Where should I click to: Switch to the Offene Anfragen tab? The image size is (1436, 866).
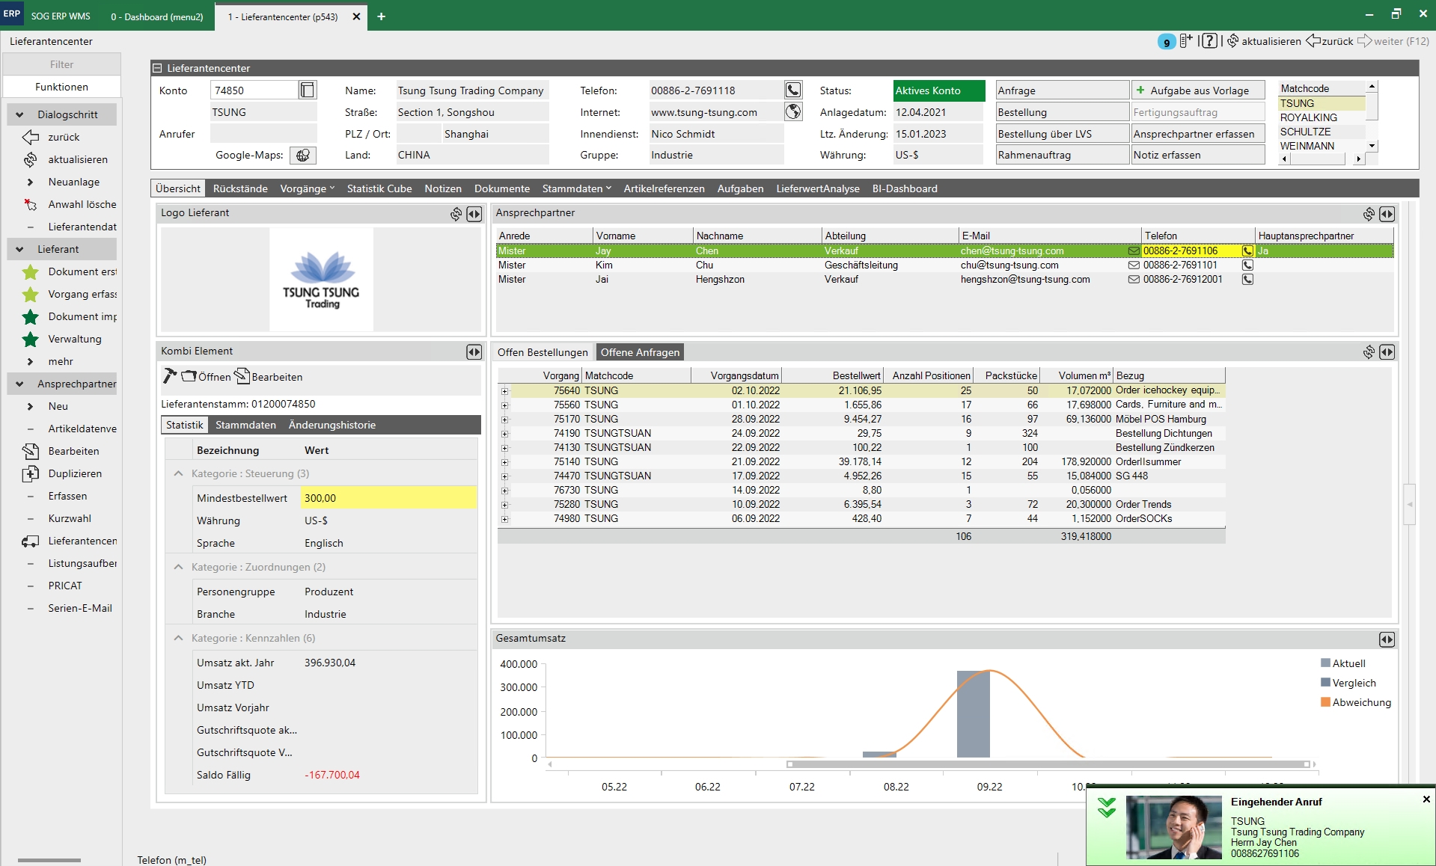[640, 352]
